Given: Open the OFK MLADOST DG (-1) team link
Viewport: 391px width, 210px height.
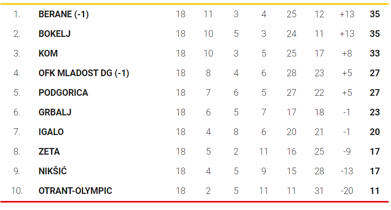Looking at the screenshot, I should (84, 73).
